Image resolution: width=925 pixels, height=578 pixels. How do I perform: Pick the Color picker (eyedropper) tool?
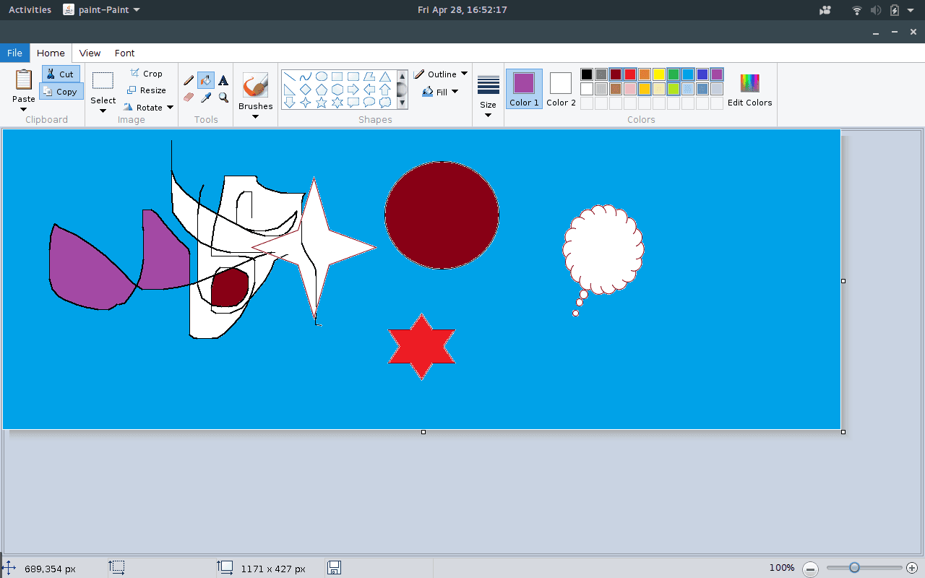[205, 96]
